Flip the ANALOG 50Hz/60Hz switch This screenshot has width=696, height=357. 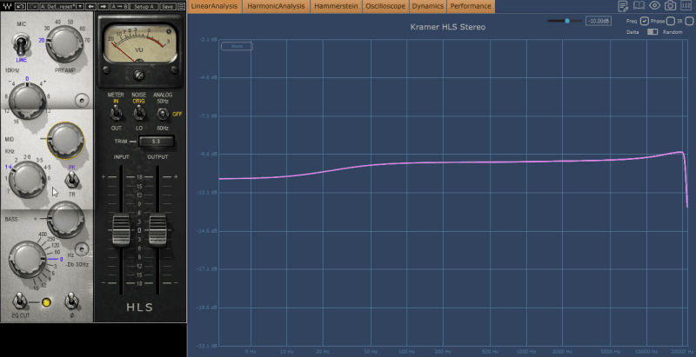[x=163, y=115]
